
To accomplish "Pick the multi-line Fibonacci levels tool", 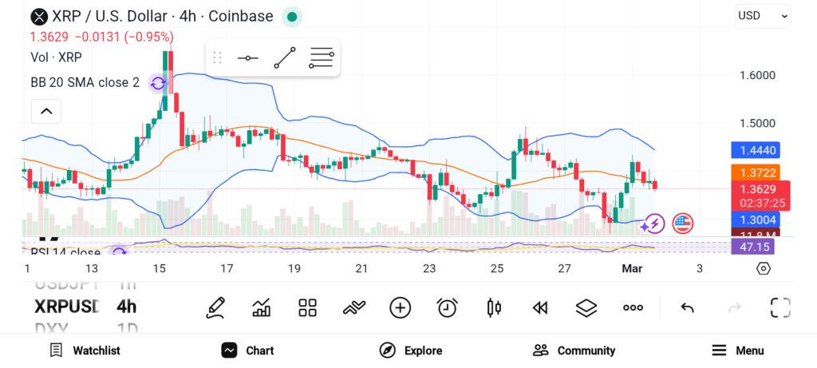I will (322, 58).
